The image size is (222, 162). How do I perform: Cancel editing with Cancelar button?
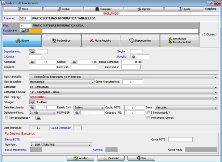click(x=111, y=158)
